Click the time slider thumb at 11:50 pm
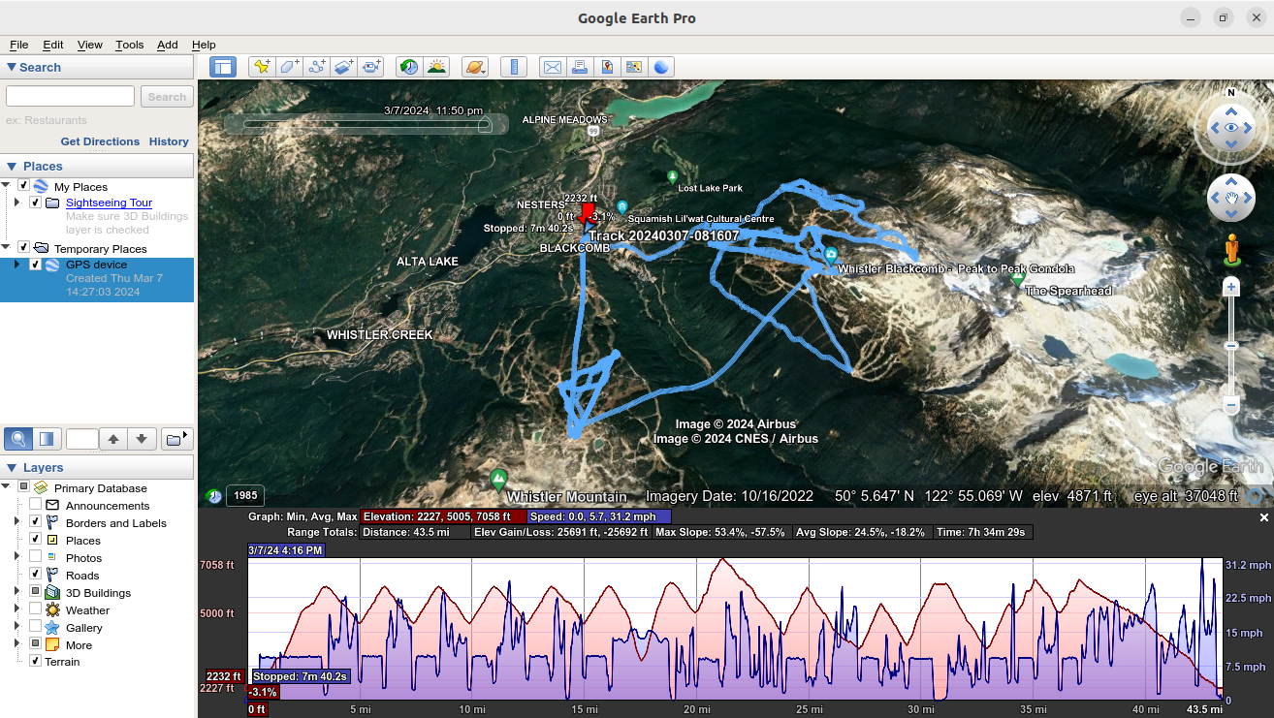 point(485,124)
